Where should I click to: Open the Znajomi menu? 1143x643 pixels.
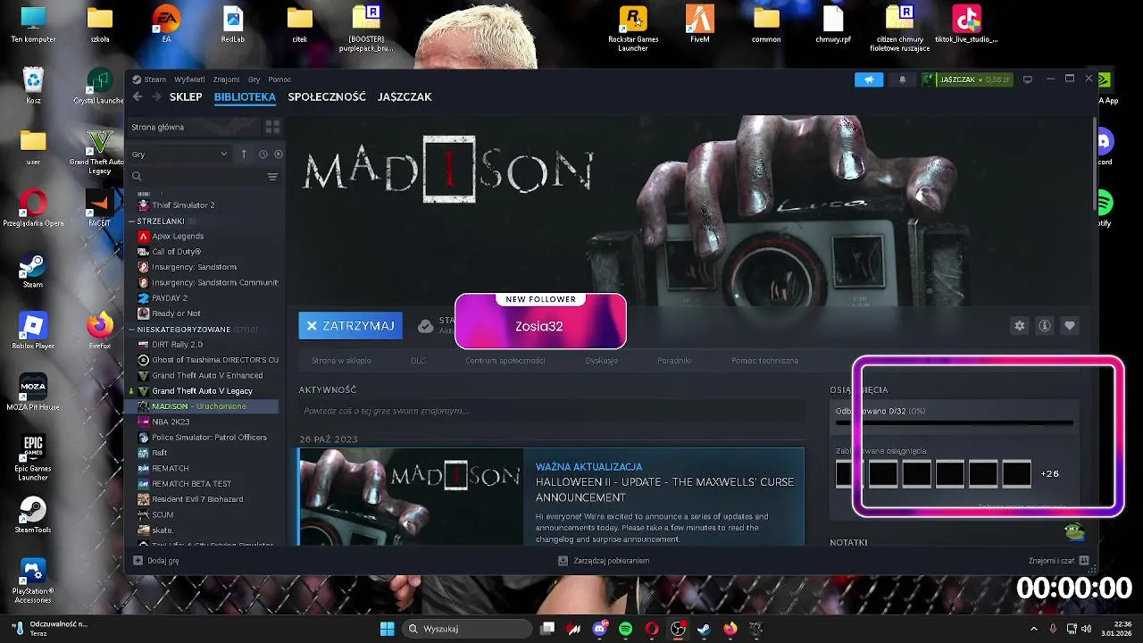click(226, 79)
